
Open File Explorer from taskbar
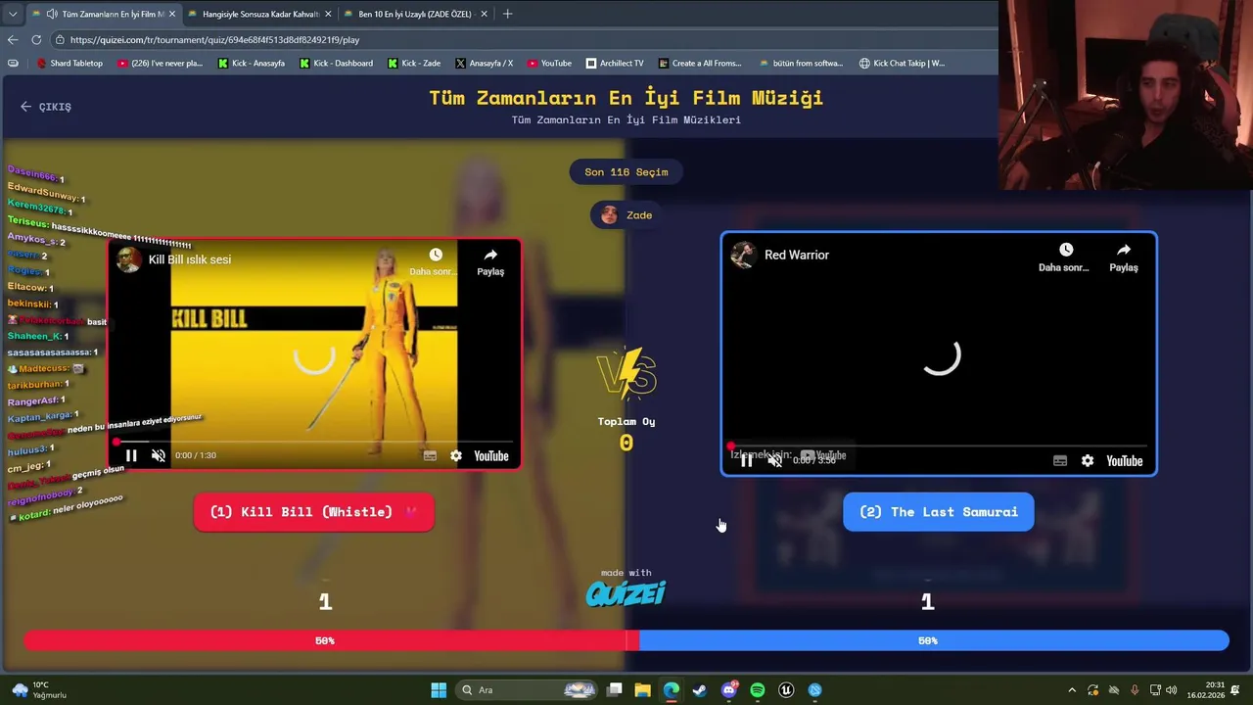(642, 690)
